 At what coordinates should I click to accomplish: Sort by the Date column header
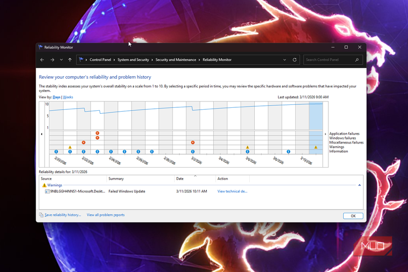coord(195,179)
